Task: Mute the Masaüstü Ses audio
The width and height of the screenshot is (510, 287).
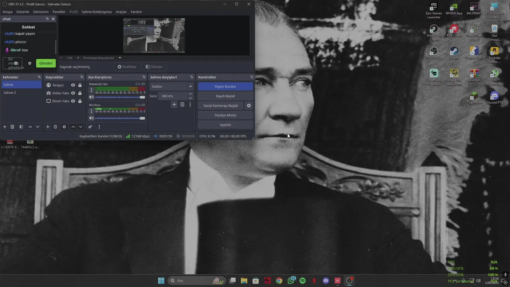Action: (x=91, y=97)
